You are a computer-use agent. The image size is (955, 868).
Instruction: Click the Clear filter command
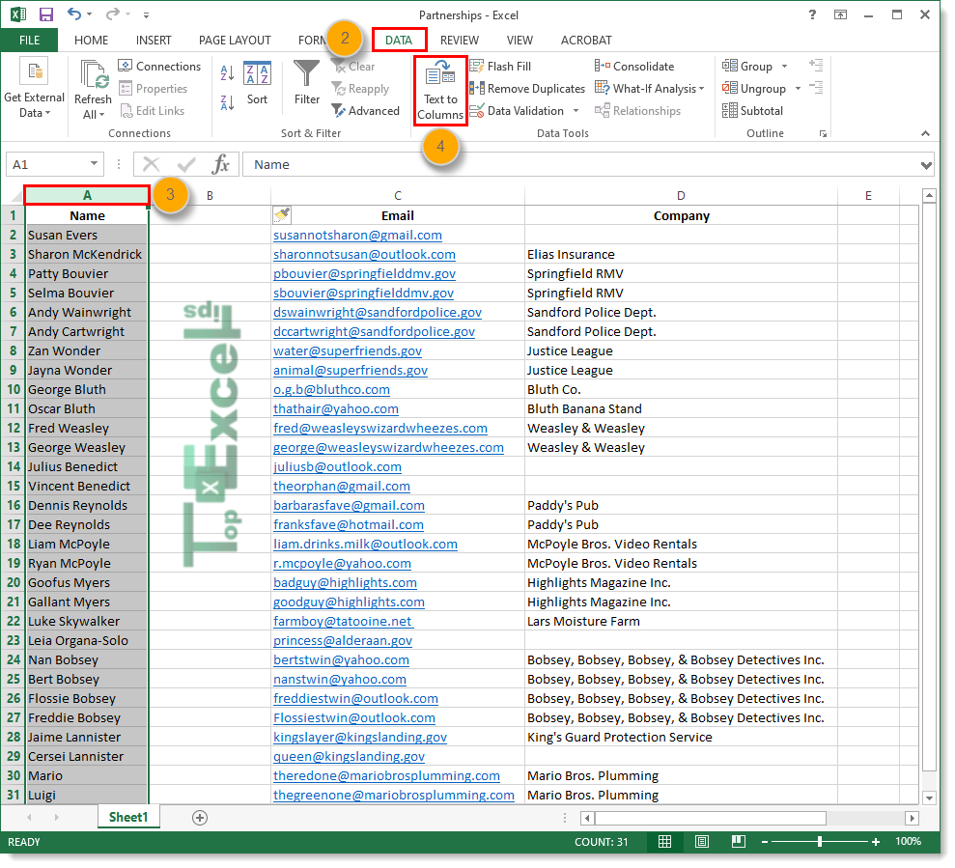click(353, 67)
